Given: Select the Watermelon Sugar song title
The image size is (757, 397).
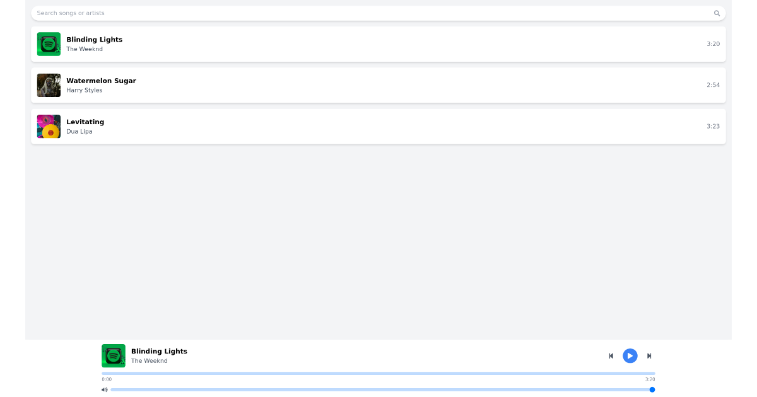Looking at the screenshot, I should click(101, 81).
